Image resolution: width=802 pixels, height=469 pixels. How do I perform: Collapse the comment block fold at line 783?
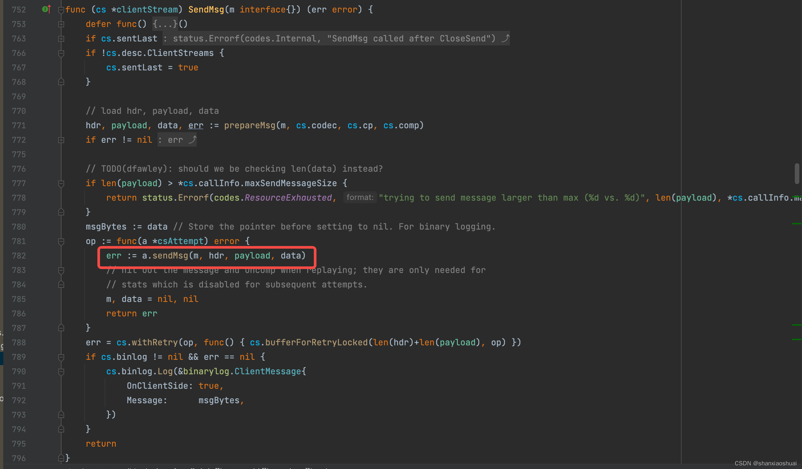click(61, 270)
